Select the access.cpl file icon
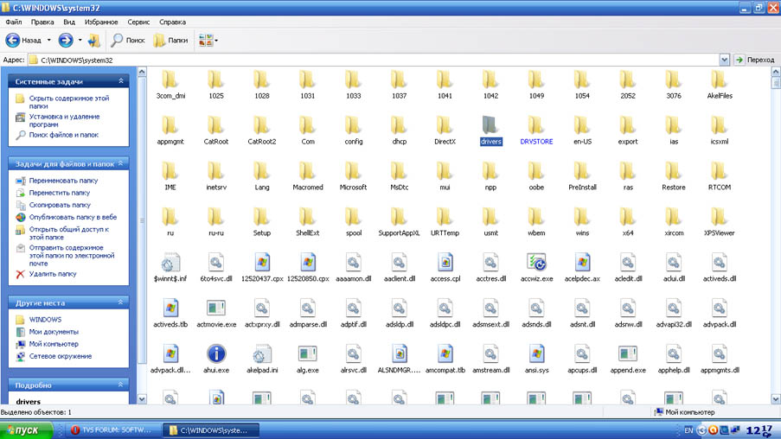This screenshot has height=439, width=781. (x=445, y=262)
